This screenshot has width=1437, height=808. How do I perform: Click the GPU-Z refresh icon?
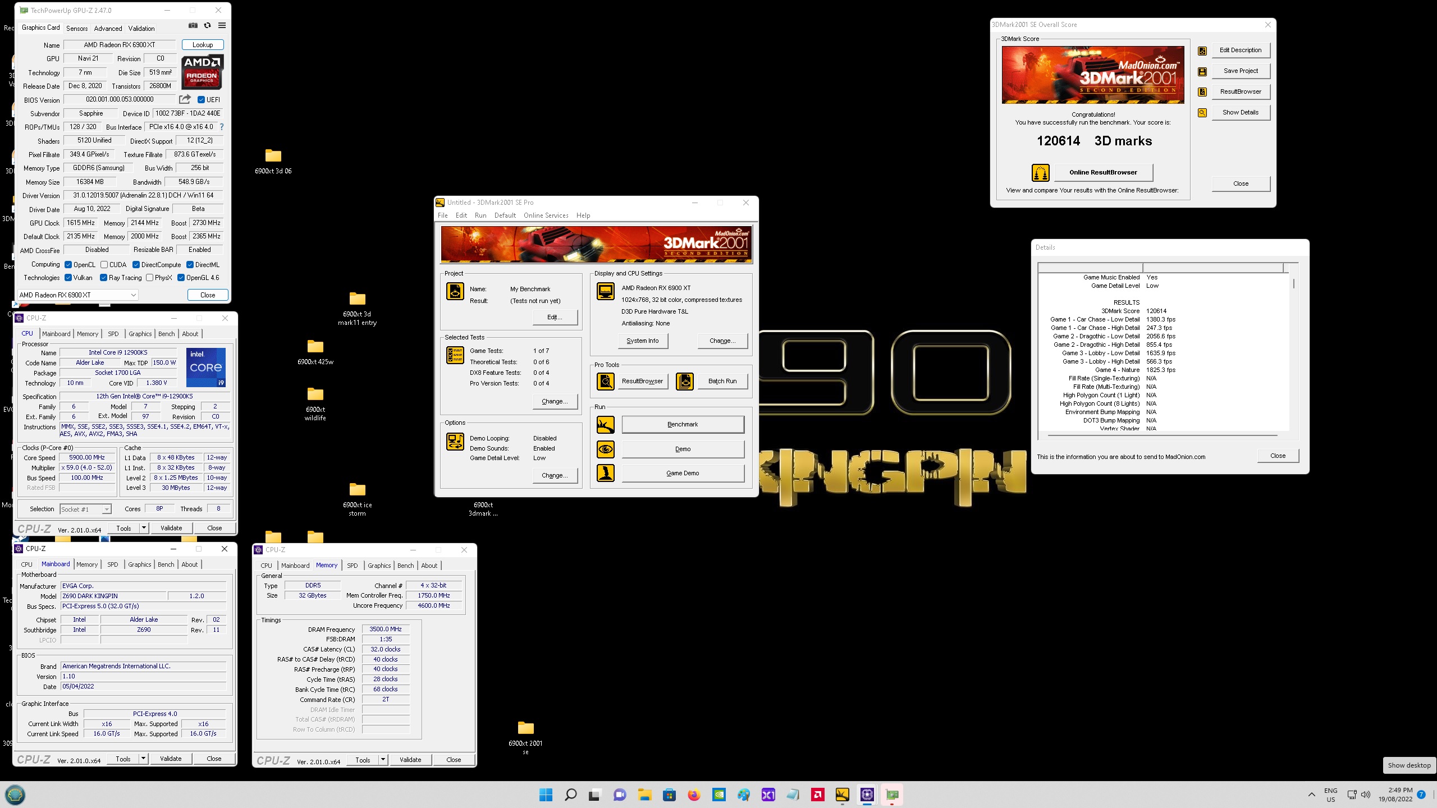[207, 25]
